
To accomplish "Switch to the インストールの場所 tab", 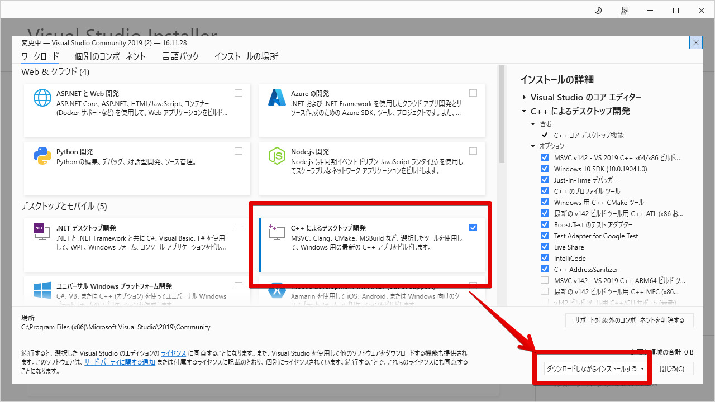I will pyautogui.click(x=246, y=56).
